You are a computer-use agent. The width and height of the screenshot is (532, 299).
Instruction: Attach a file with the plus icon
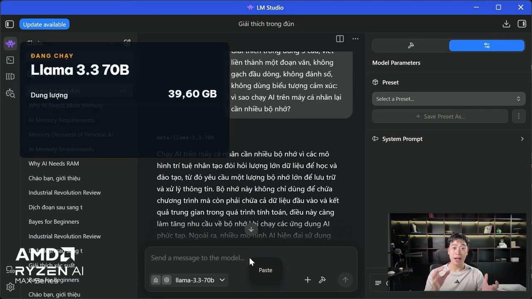308,280
